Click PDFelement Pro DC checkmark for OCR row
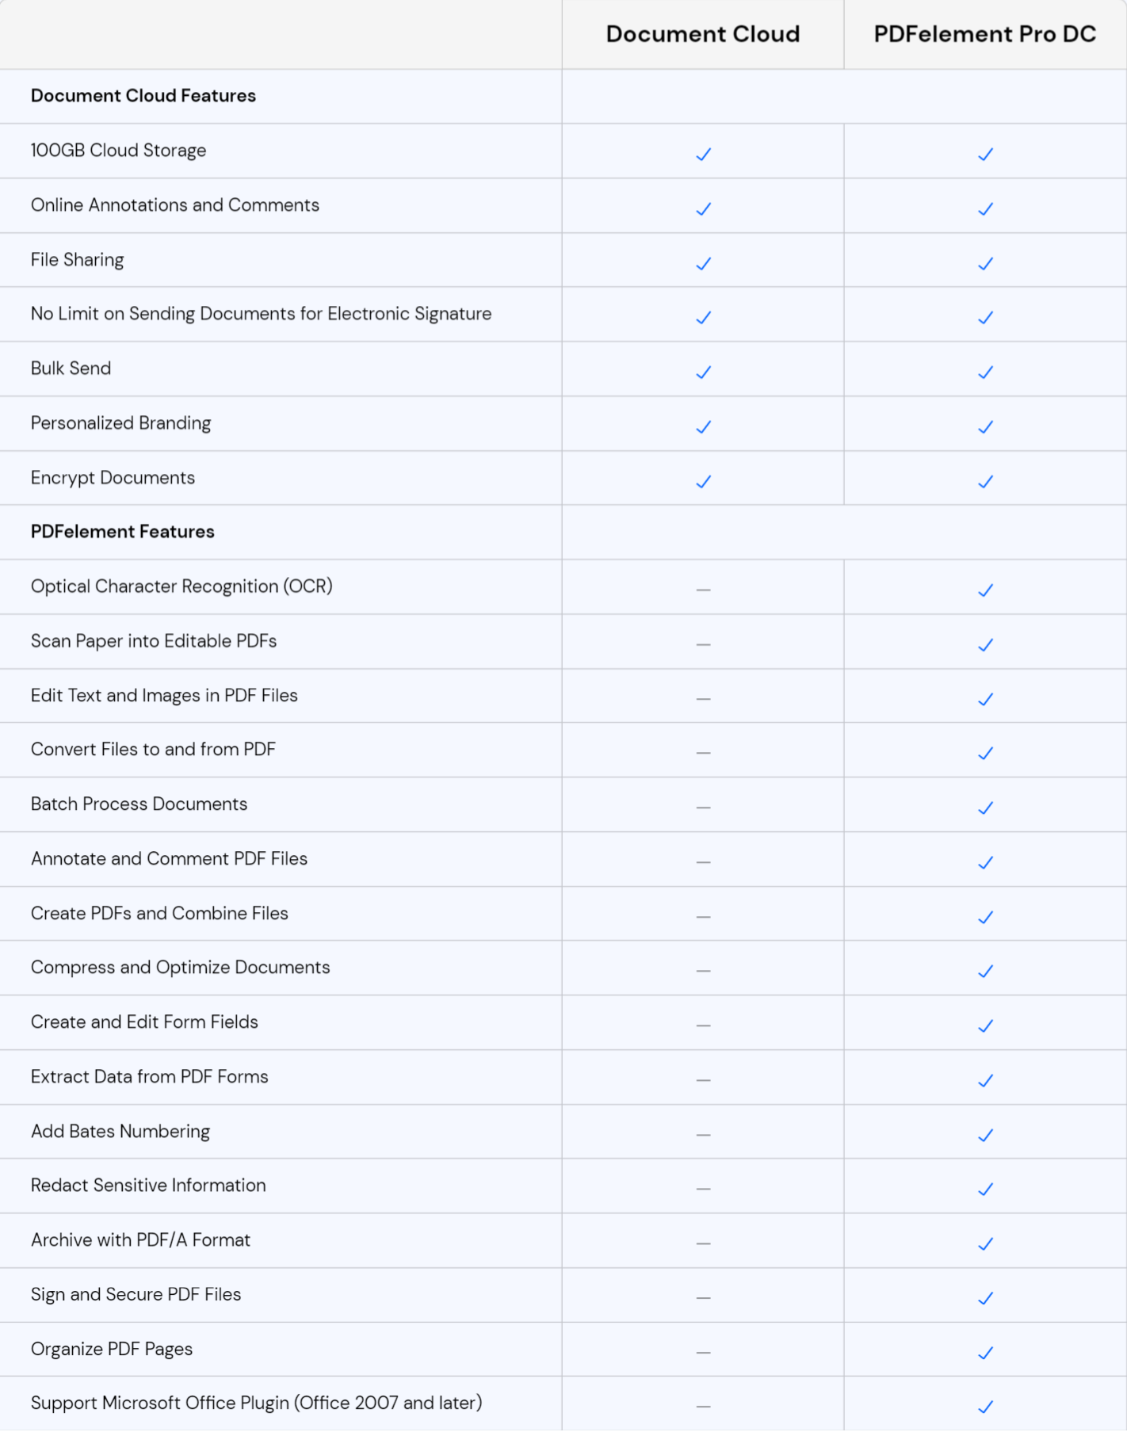 pyautogui.click(x=985, y=590)
